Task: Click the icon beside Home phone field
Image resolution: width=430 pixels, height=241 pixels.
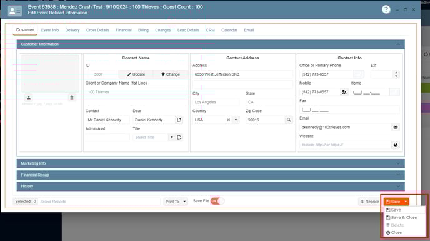Action: [394, 92]
